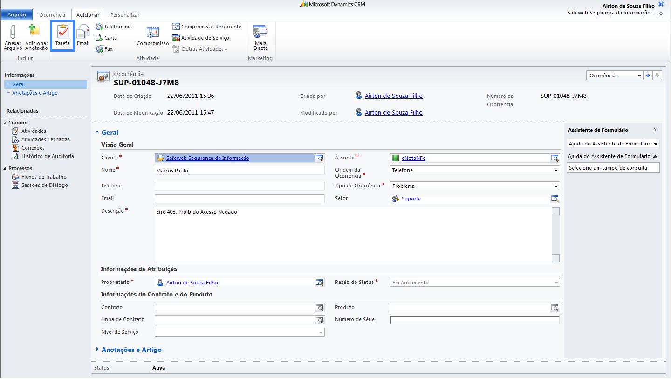Open Linha de Contrato lookup icon
Viewport: 671px width, 379px height.
[320, 320]
